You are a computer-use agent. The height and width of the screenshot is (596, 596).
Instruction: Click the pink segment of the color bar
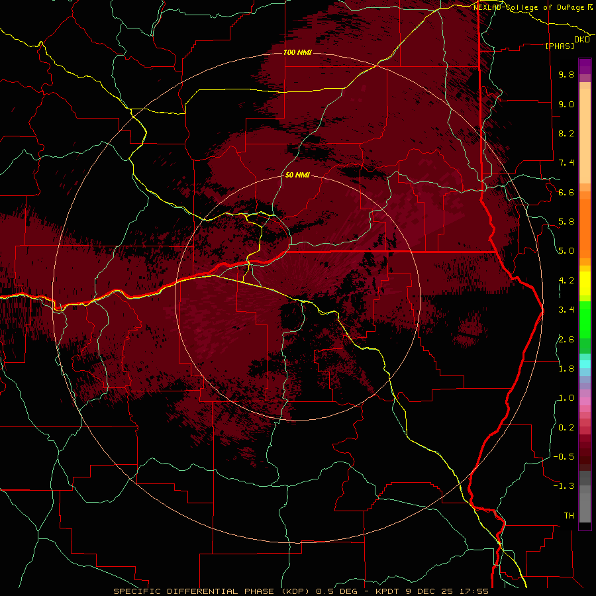pyautogui.click(x=585, y=401)
